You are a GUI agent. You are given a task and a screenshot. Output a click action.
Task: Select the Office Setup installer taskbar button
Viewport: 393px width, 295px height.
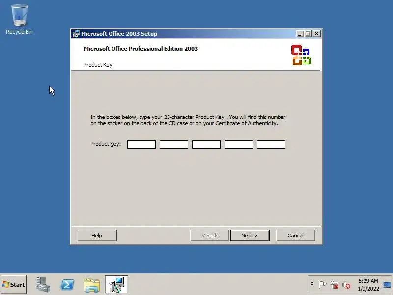[116, 285]
